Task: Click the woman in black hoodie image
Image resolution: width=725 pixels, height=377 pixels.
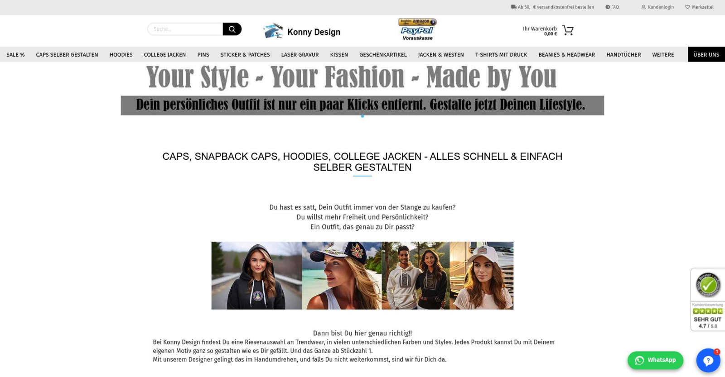Action: [x=256, y=276]
